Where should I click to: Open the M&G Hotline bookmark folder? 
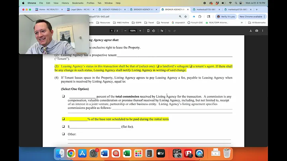pyautogui.click(x=121, y=22)
